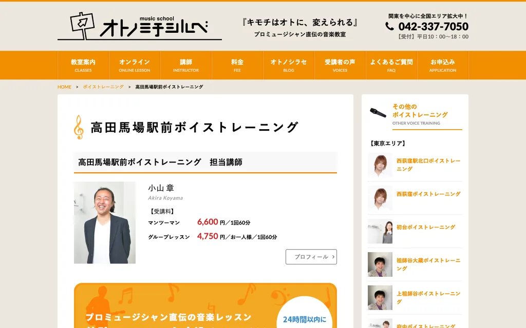Click the 高田馬場駅前ボイストレーニング 担当講師 section heading

(205, 162)
